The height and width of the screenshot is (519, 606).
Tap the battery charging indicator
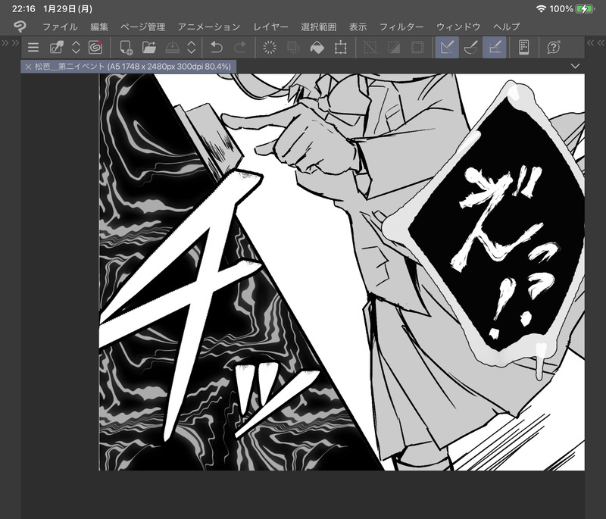584,8
